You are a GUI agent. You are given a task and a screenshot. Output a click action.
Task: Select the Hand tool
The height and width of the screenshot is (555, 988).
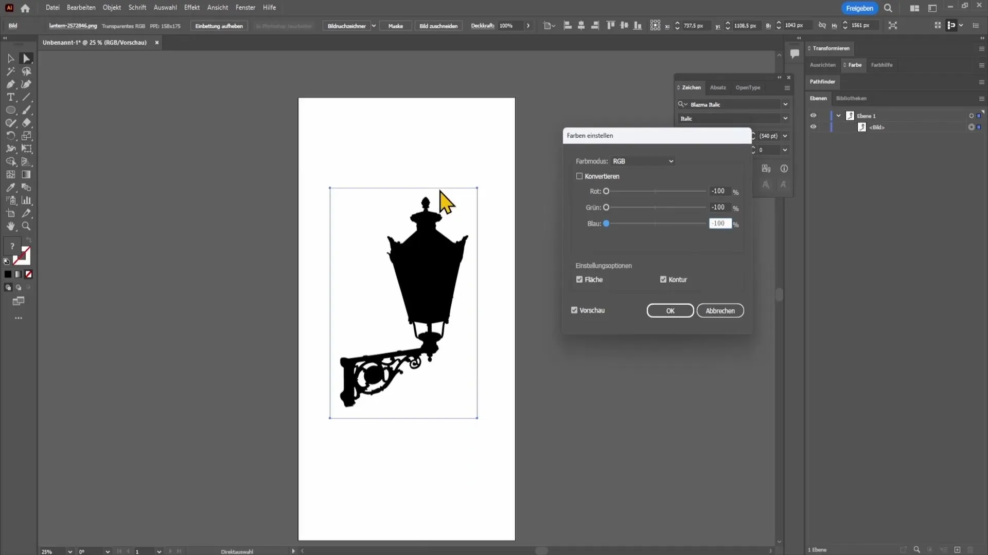pos(10,226)
